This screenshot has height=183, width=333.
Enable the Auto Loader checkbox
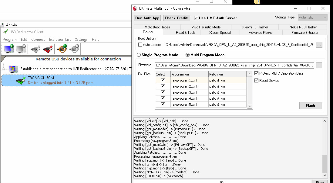click(x=140, y=45)
